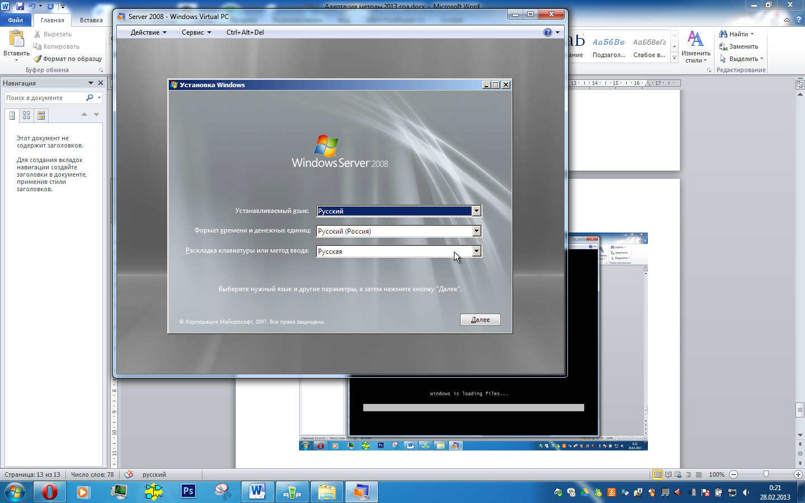This screenshot has width=805, height=503.
Task: Click the Вставить clipboard paste icon
Action: coord(17,39)
